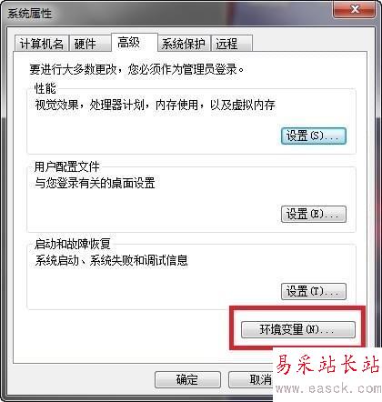Viewport: 382px width, 402px height.
Task: Switch to the 远程 tab
Action: pyautogui.click(x=232, y=44)
